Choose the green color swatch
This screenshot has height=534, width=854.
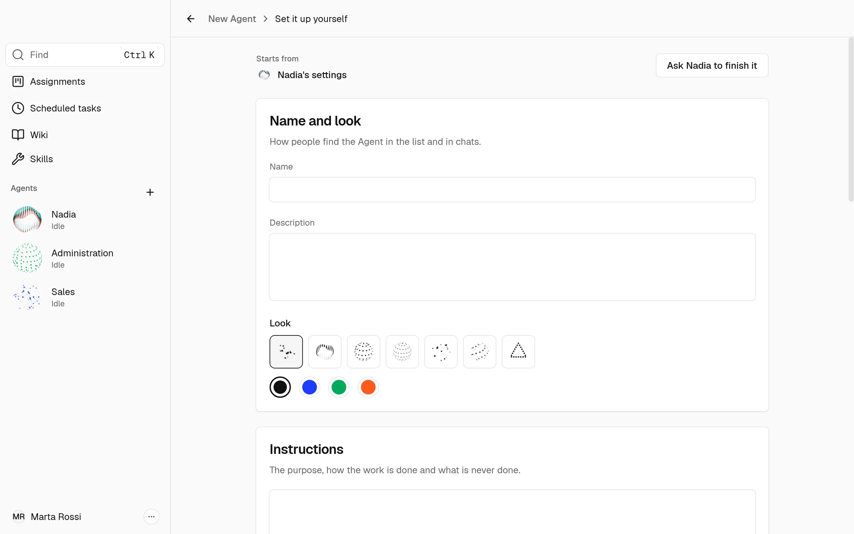point(339,387)
